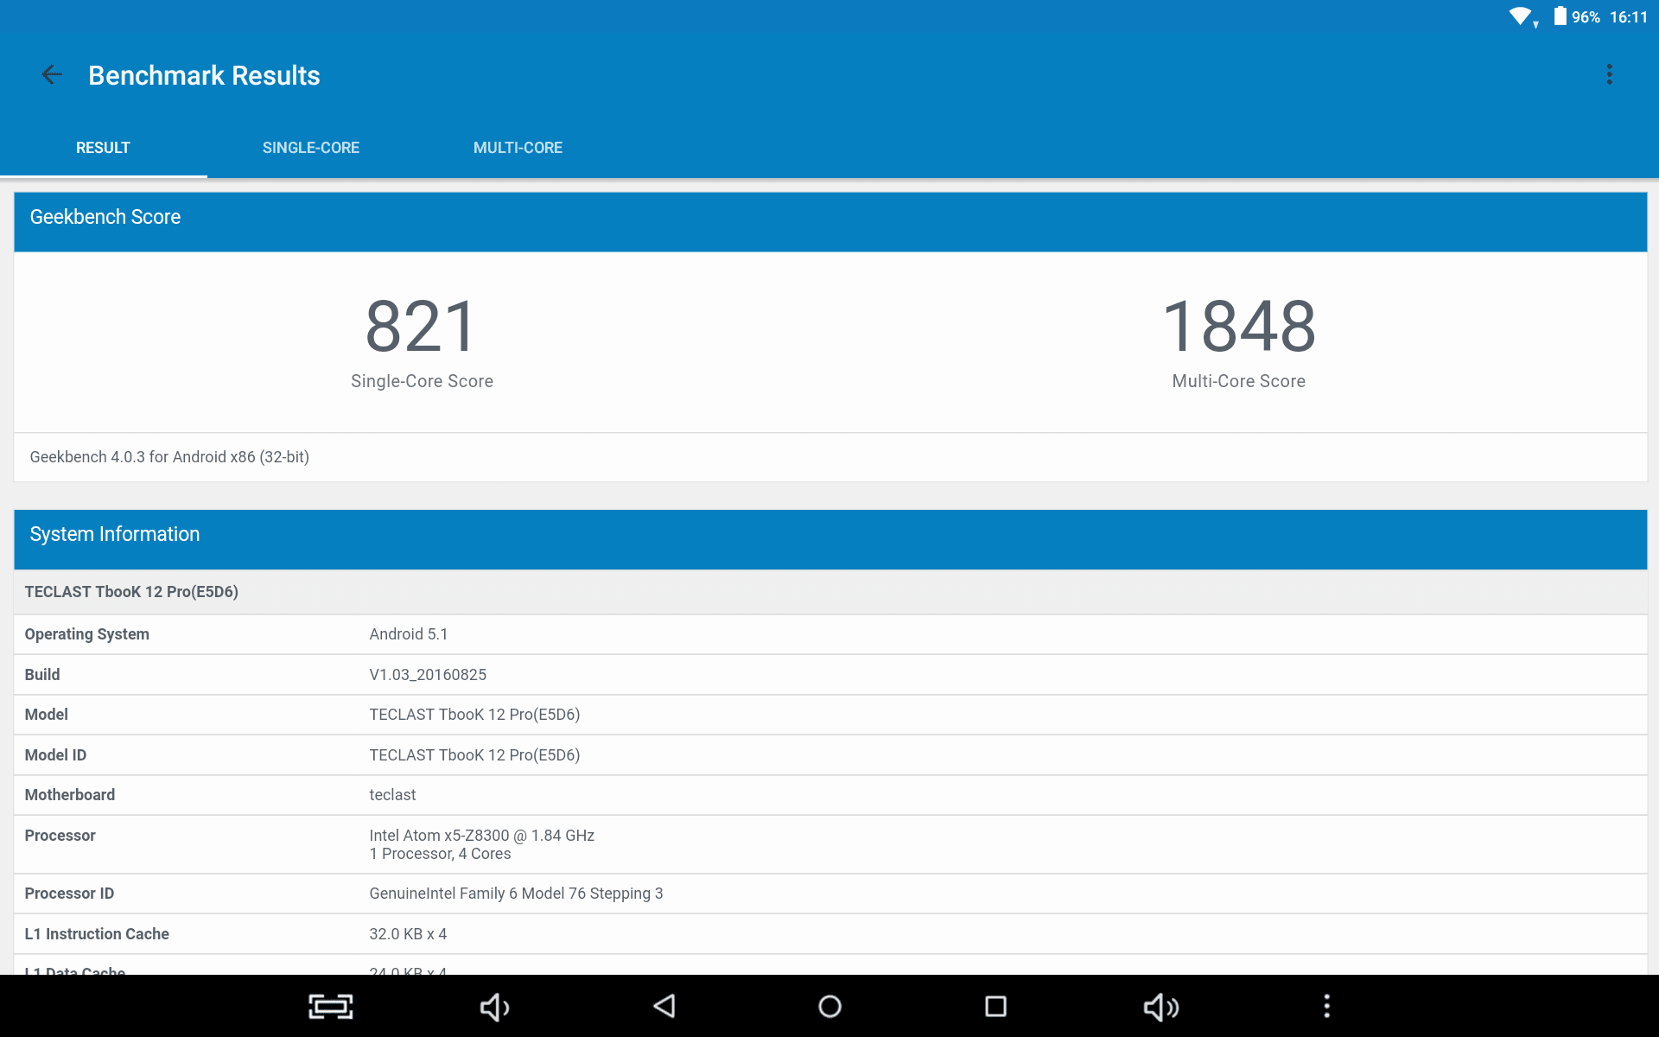Open recent apps with the square button

point(995,1007)
